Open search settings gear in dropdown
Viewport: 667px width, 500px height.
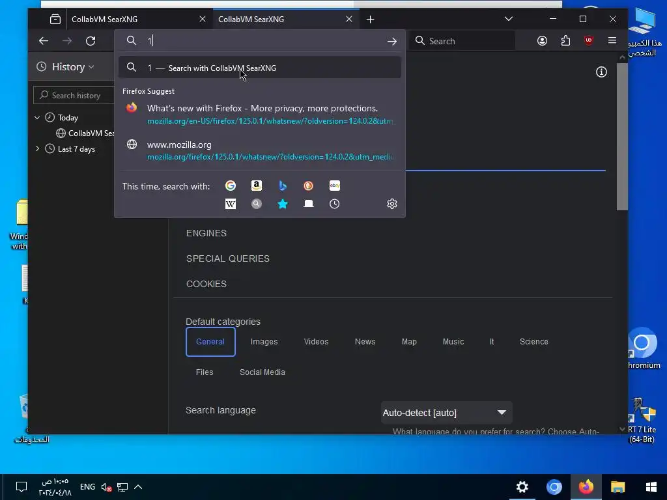click(x=391, y=204)
